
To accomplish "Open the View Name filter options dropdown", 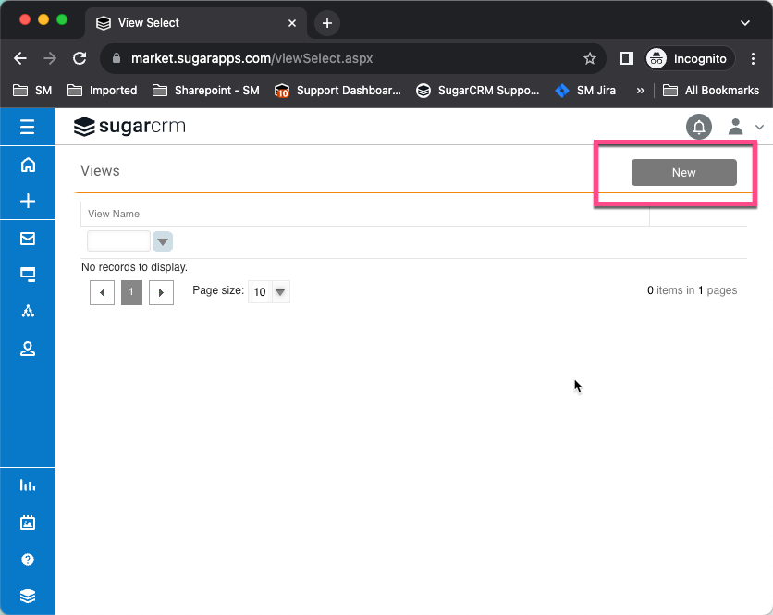I will coord(163,242).
